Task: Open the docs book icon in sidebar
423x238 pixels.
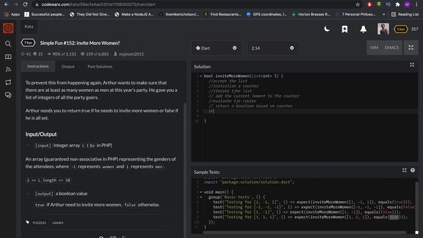Action: point(8,57)
